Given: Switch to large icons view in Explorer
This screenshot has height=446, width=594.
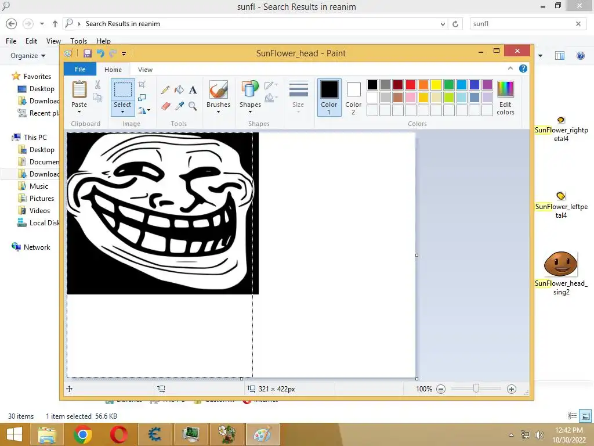Looking at the screenshot, I should tap(585, 416).
